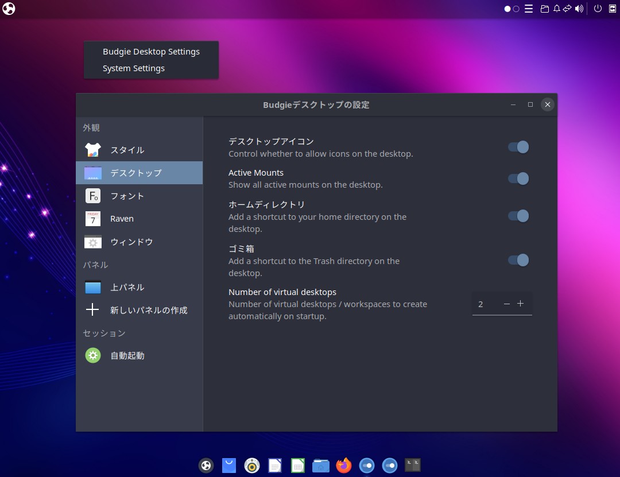Open the power button session menu
Screen dimensions: 620x477
pyautogui.click(x=598, y=9)
